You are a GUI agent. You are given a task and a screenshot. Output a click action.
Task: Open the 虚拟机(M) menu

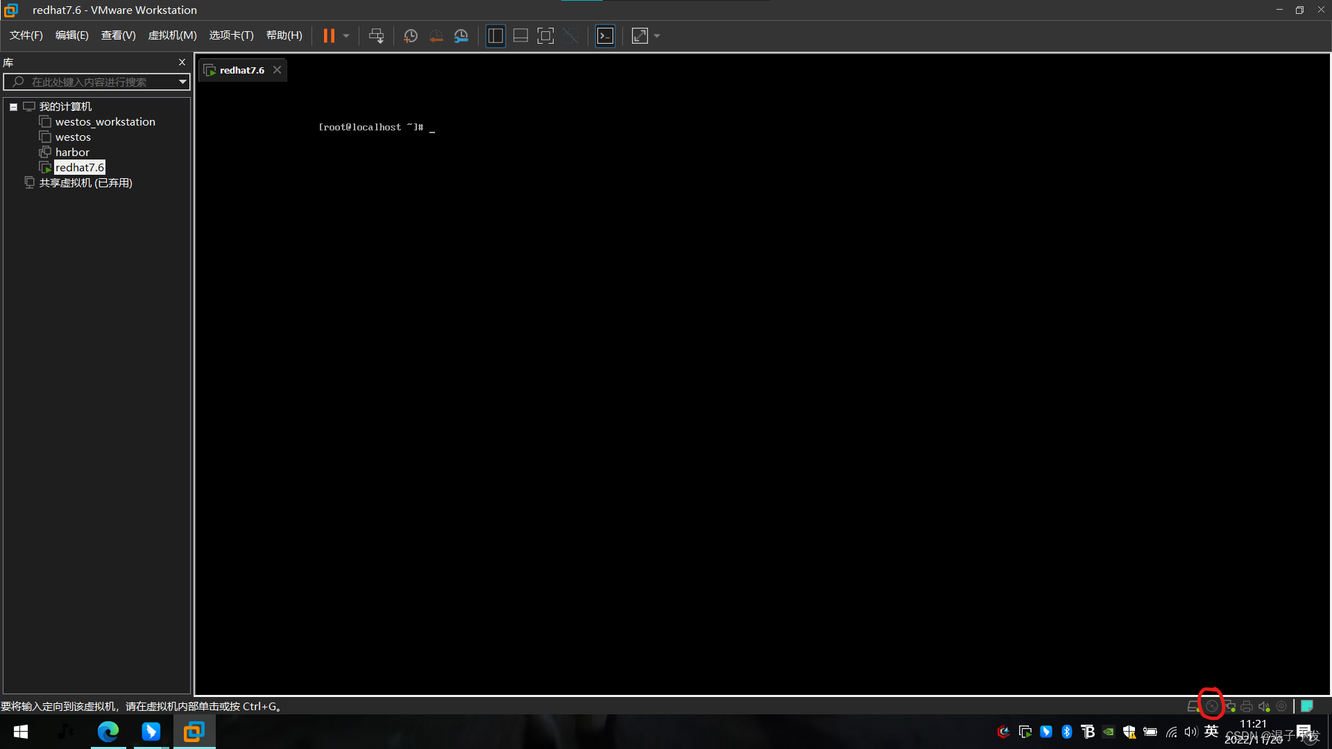click(x=172, y=35)
